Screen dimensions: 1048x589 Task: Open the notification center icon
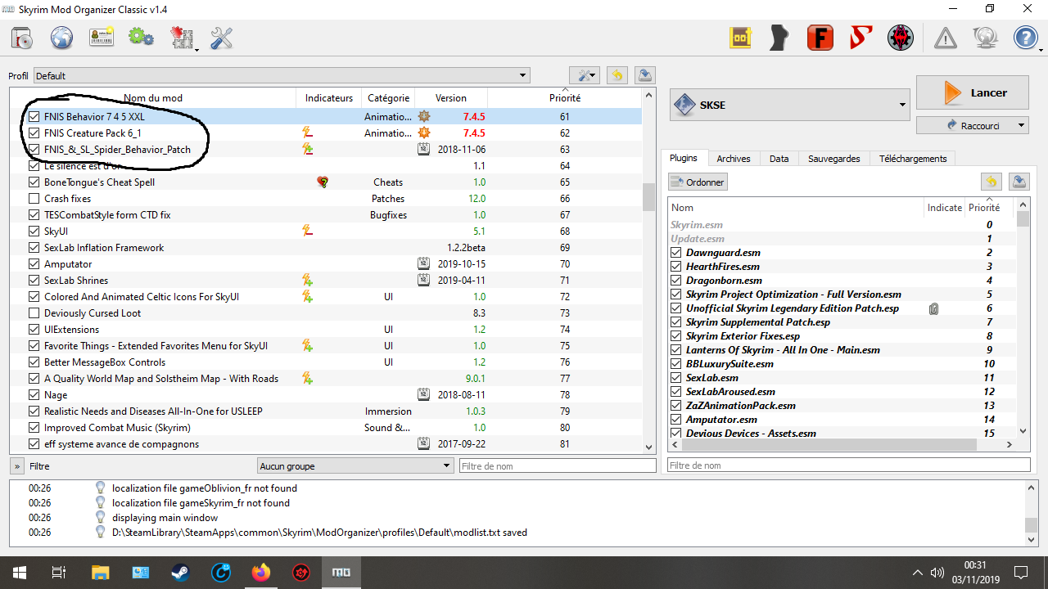click(1021, 573)
